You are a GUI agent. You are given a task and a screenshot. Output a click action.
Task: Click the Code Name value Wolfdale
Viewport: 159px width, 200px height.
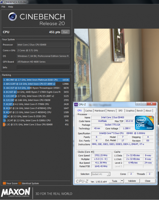[x=102, y=121]
